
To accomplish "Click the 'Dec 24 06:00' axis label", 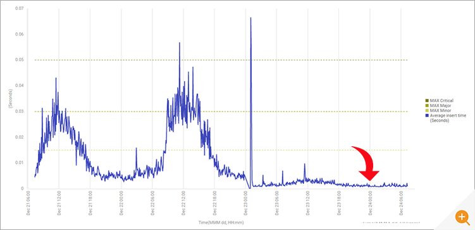I will (401, 202).
